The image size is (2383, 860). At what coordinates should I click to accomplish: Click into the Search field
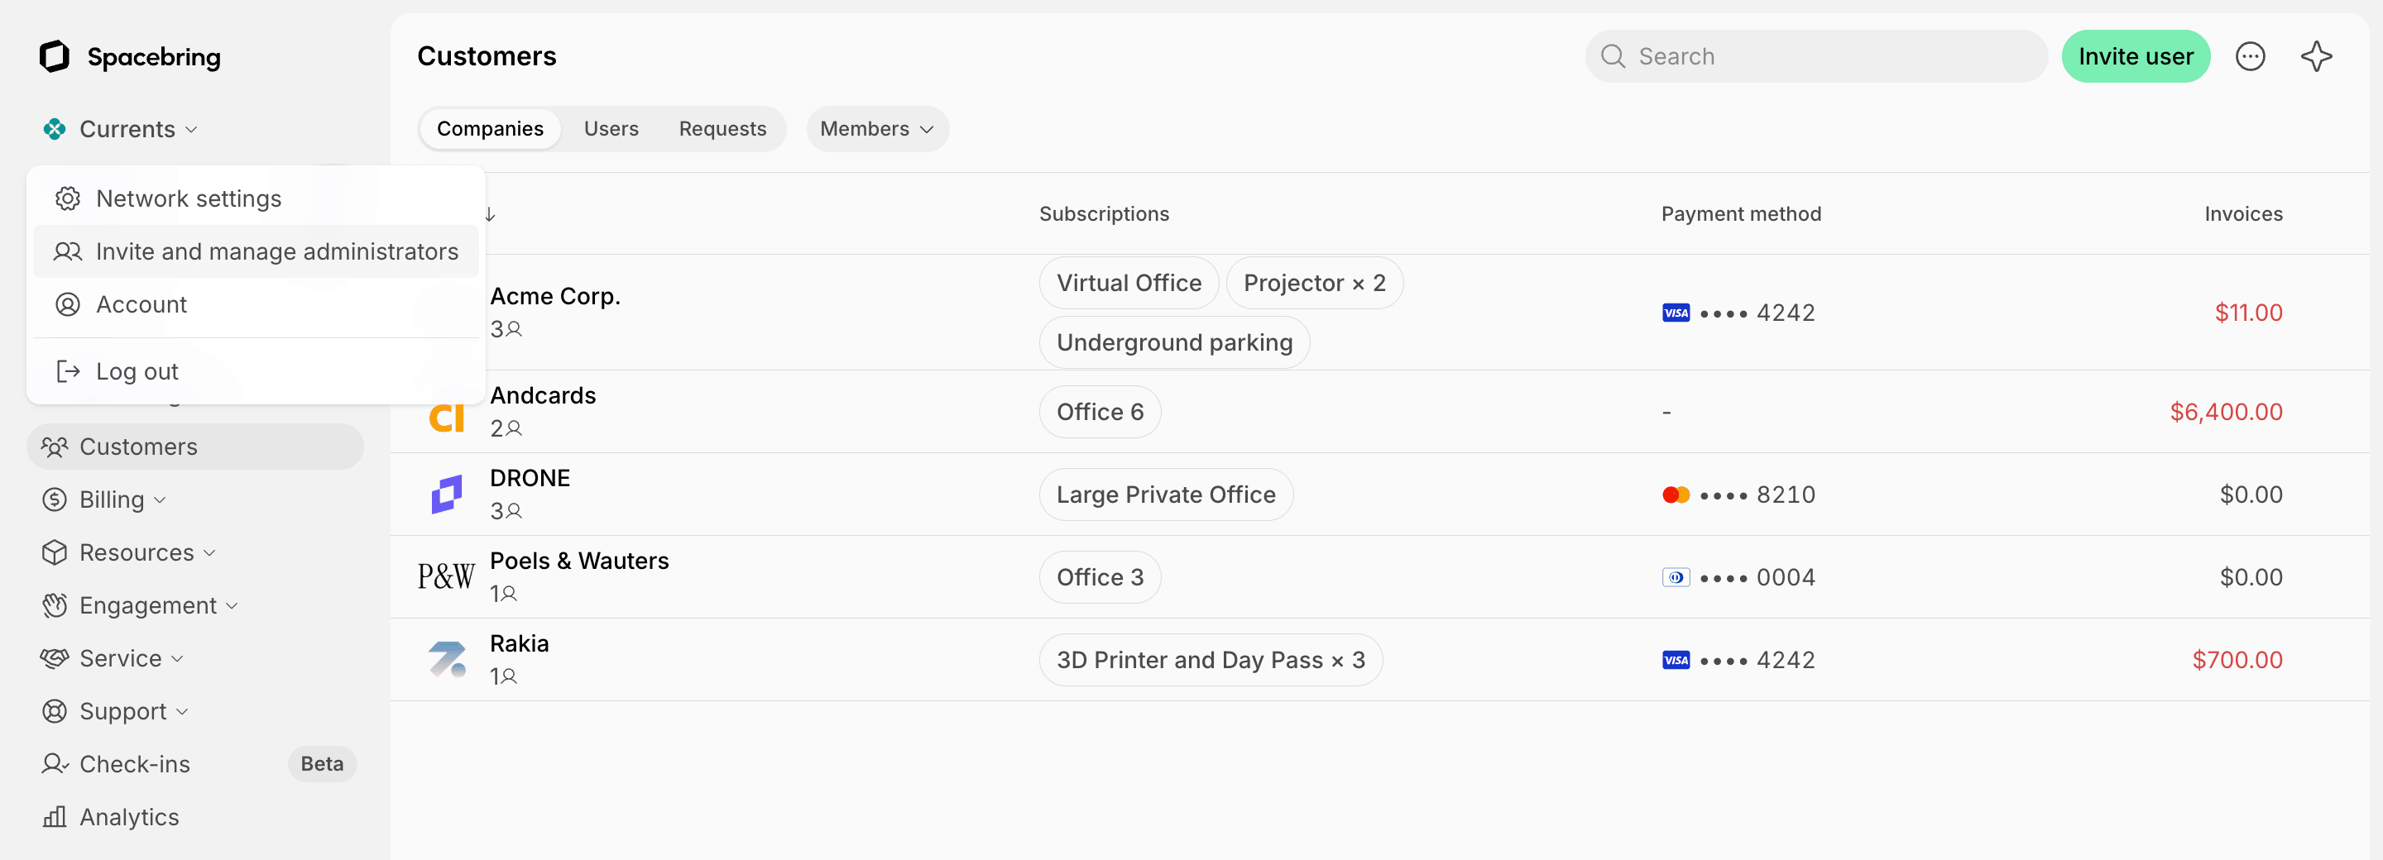1816,56
